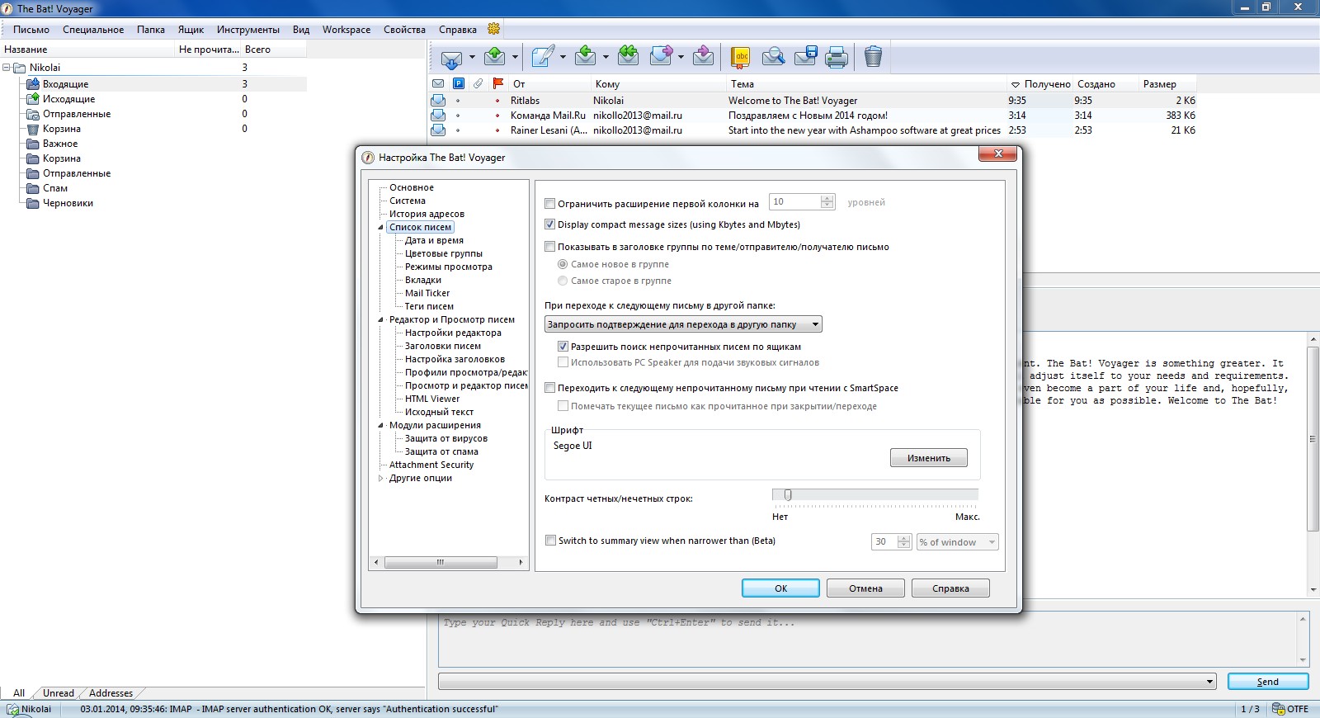Click envelope icon of the Ritlabs message
This screenshot has height=718, width=1320.
tap(438, 101)
